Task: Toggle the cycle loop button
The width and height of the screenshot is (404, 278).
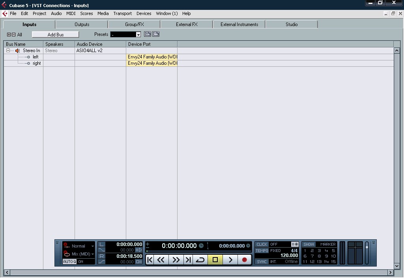Action: 200,260
